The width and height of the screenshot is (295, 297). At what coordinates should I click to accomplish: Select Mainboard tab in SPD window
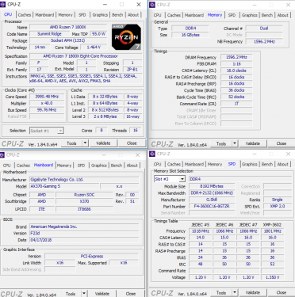click(x=194, y=164)
